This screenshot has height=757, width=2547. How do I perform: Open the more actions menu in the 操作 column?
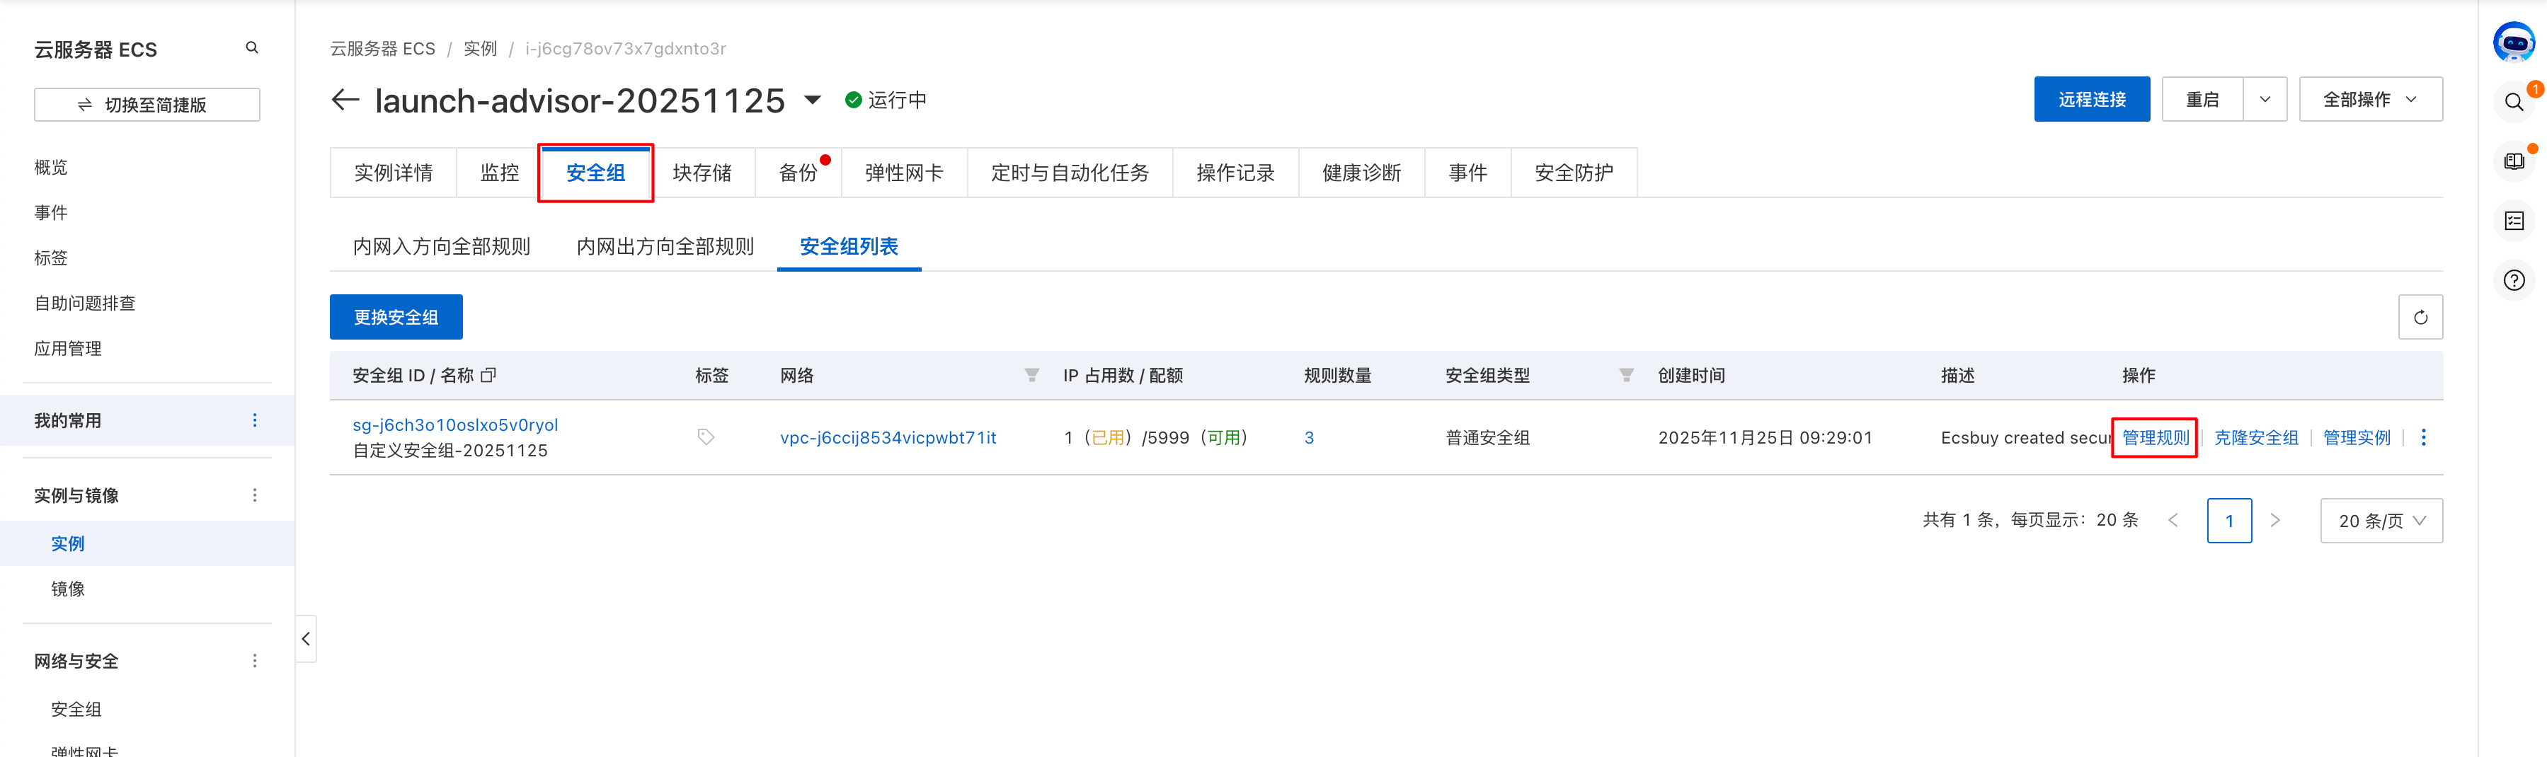pyautogui.click(x=2423, y=437)
